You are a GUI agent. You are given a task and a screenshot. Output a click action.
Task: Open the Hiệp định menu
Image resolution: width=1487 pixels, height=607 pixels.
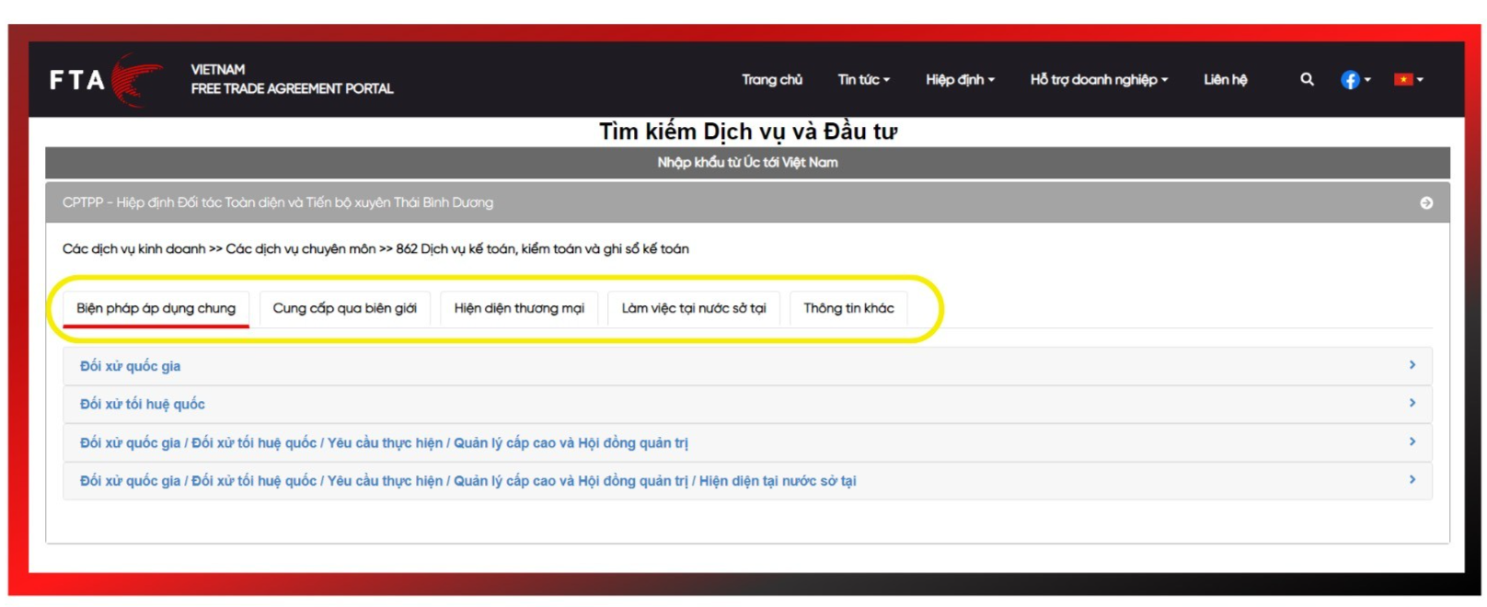(x=960, y=80)
